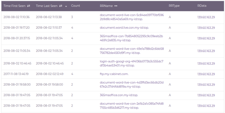
Task: Click last seen time 2018-08-02 02:12:49
Action: (49, 74)
